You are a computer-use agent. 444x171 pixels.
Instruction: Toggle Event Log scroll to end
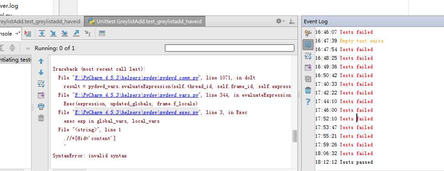tap(308, 67)
